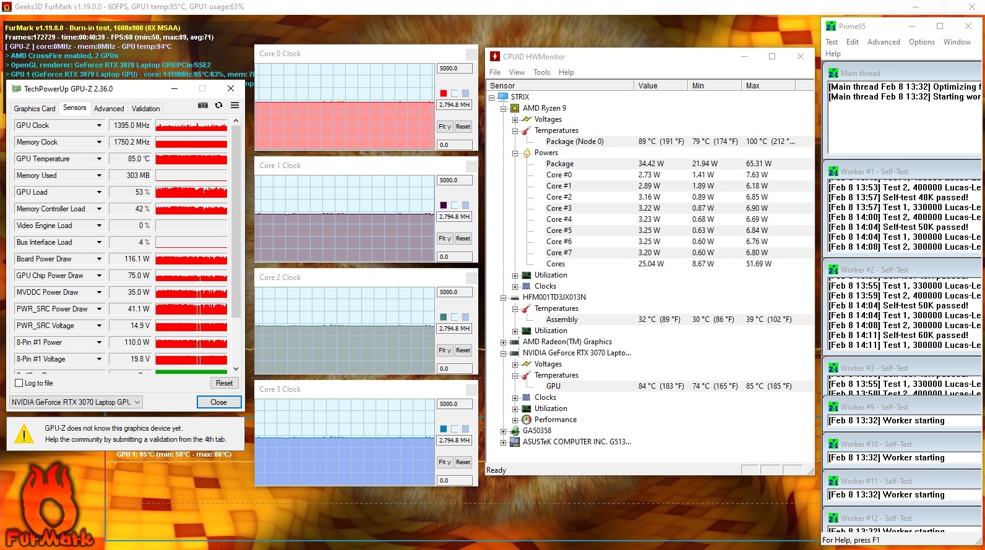Click Fit y in Core 2 Clock

[445, 350]
